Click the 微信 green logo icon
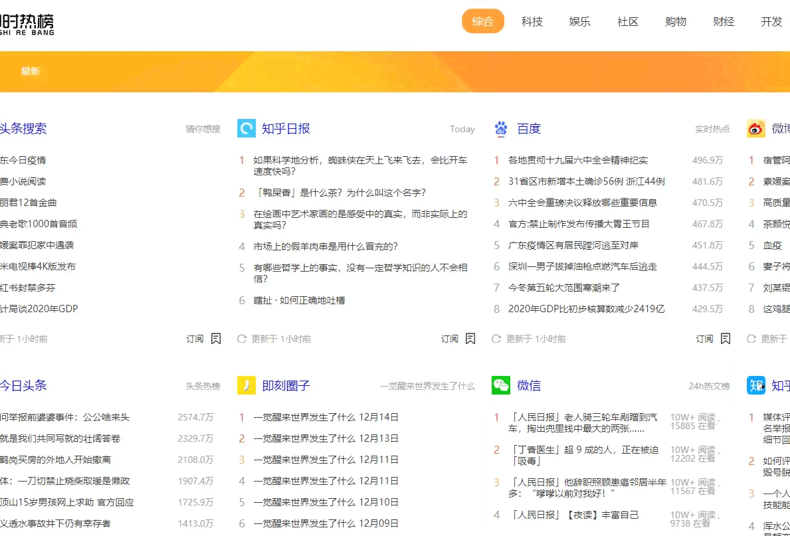This screenshot has height=536, width=790. [x=501, y=385]
